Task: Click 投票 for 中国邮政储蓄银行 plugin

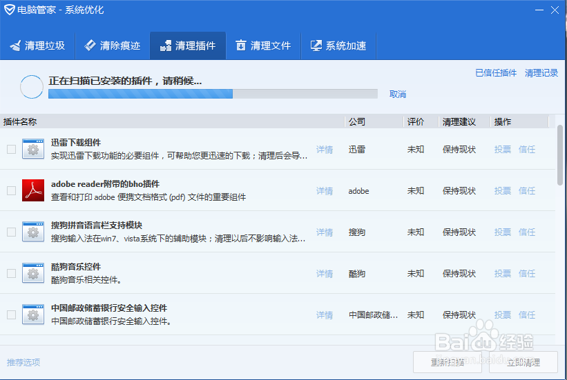Action: click(503, 315)
